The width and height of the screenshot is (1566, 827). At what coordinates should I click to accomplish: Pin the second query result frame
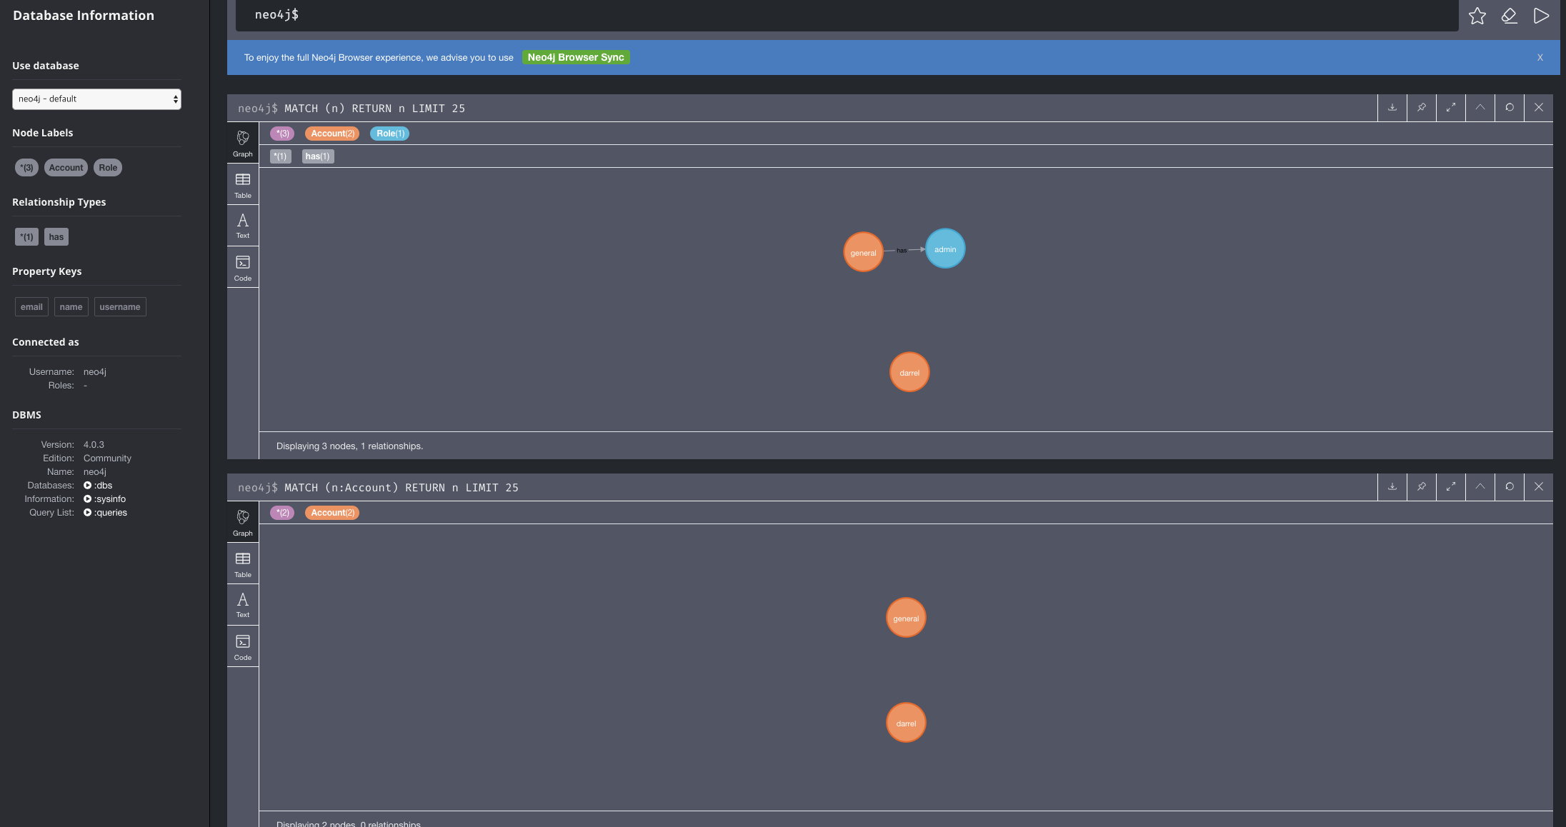pyautogui.click(x=1421, y=487)
